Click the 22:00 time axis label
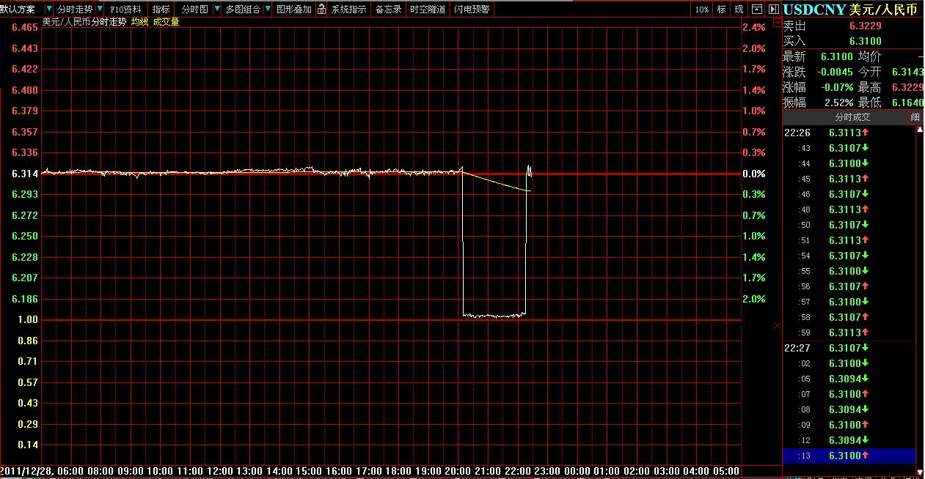Image resolution: width=925 pixels, height=479 pixels. click(517, 471)
